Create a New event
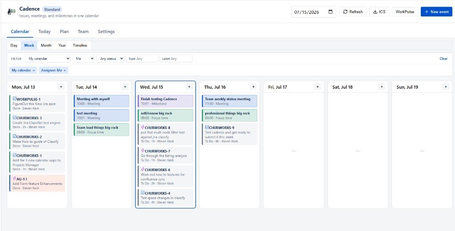This screenshot has height=231, width=455. pyautogui.click(x=436, y=12)
